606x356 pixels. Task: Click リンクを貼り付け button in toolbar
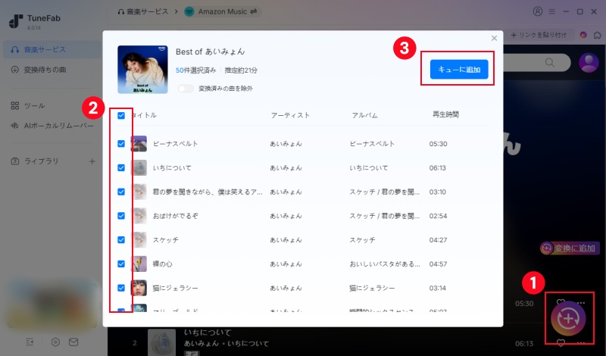pos(539,35)
